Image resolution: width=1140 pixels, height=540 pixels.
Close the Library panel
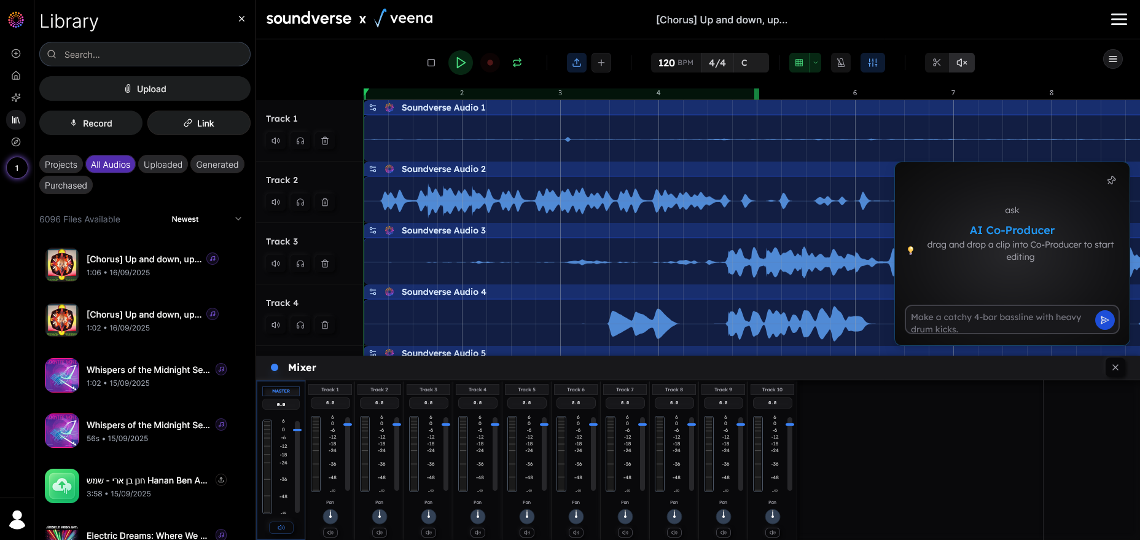[241, 19]
